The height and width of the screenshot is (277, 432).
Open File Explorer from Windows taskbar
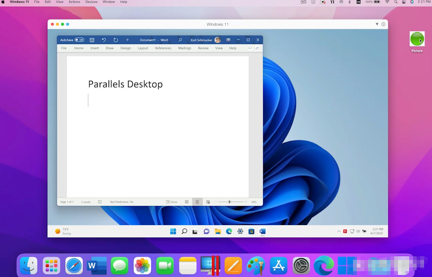tap(217, 231)
